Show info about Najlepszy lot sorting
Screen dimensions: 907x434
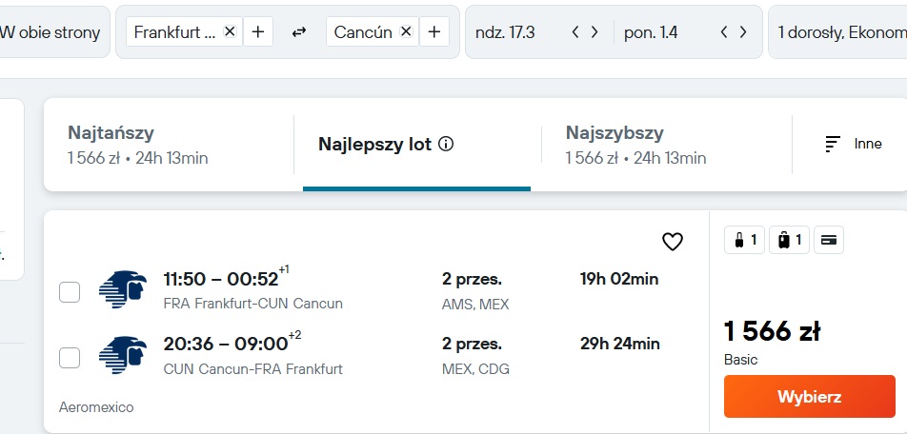click(446, 144)
